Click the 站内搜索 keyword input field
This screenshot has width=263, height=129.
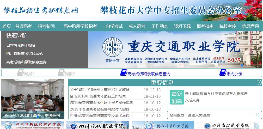211,115
